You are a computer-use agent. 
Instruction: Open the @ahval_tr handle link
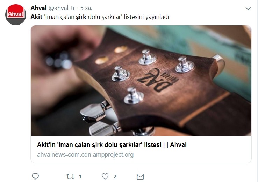click(62, 8)
